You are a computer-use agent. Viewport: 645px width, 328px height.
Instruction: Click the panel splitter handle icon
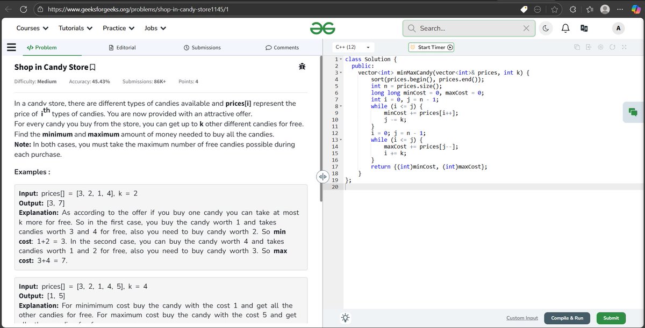point(322,177)
